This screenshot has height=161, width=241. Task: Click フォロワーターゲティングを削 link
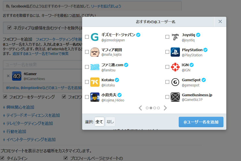[x=59, y=39]
